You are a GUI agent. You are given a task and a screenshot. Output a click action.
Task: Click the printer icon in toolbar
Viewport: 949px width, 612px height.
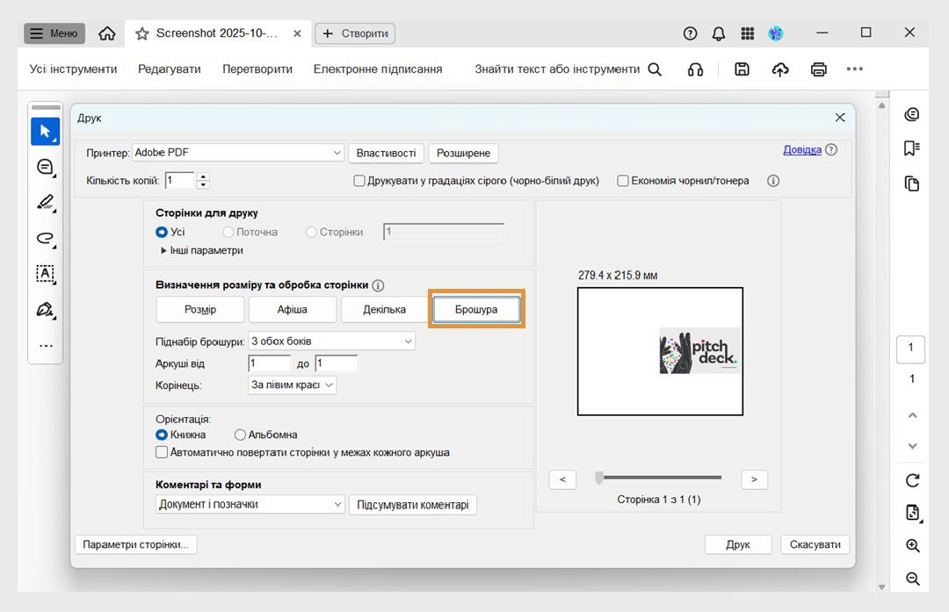click(819, 69)
